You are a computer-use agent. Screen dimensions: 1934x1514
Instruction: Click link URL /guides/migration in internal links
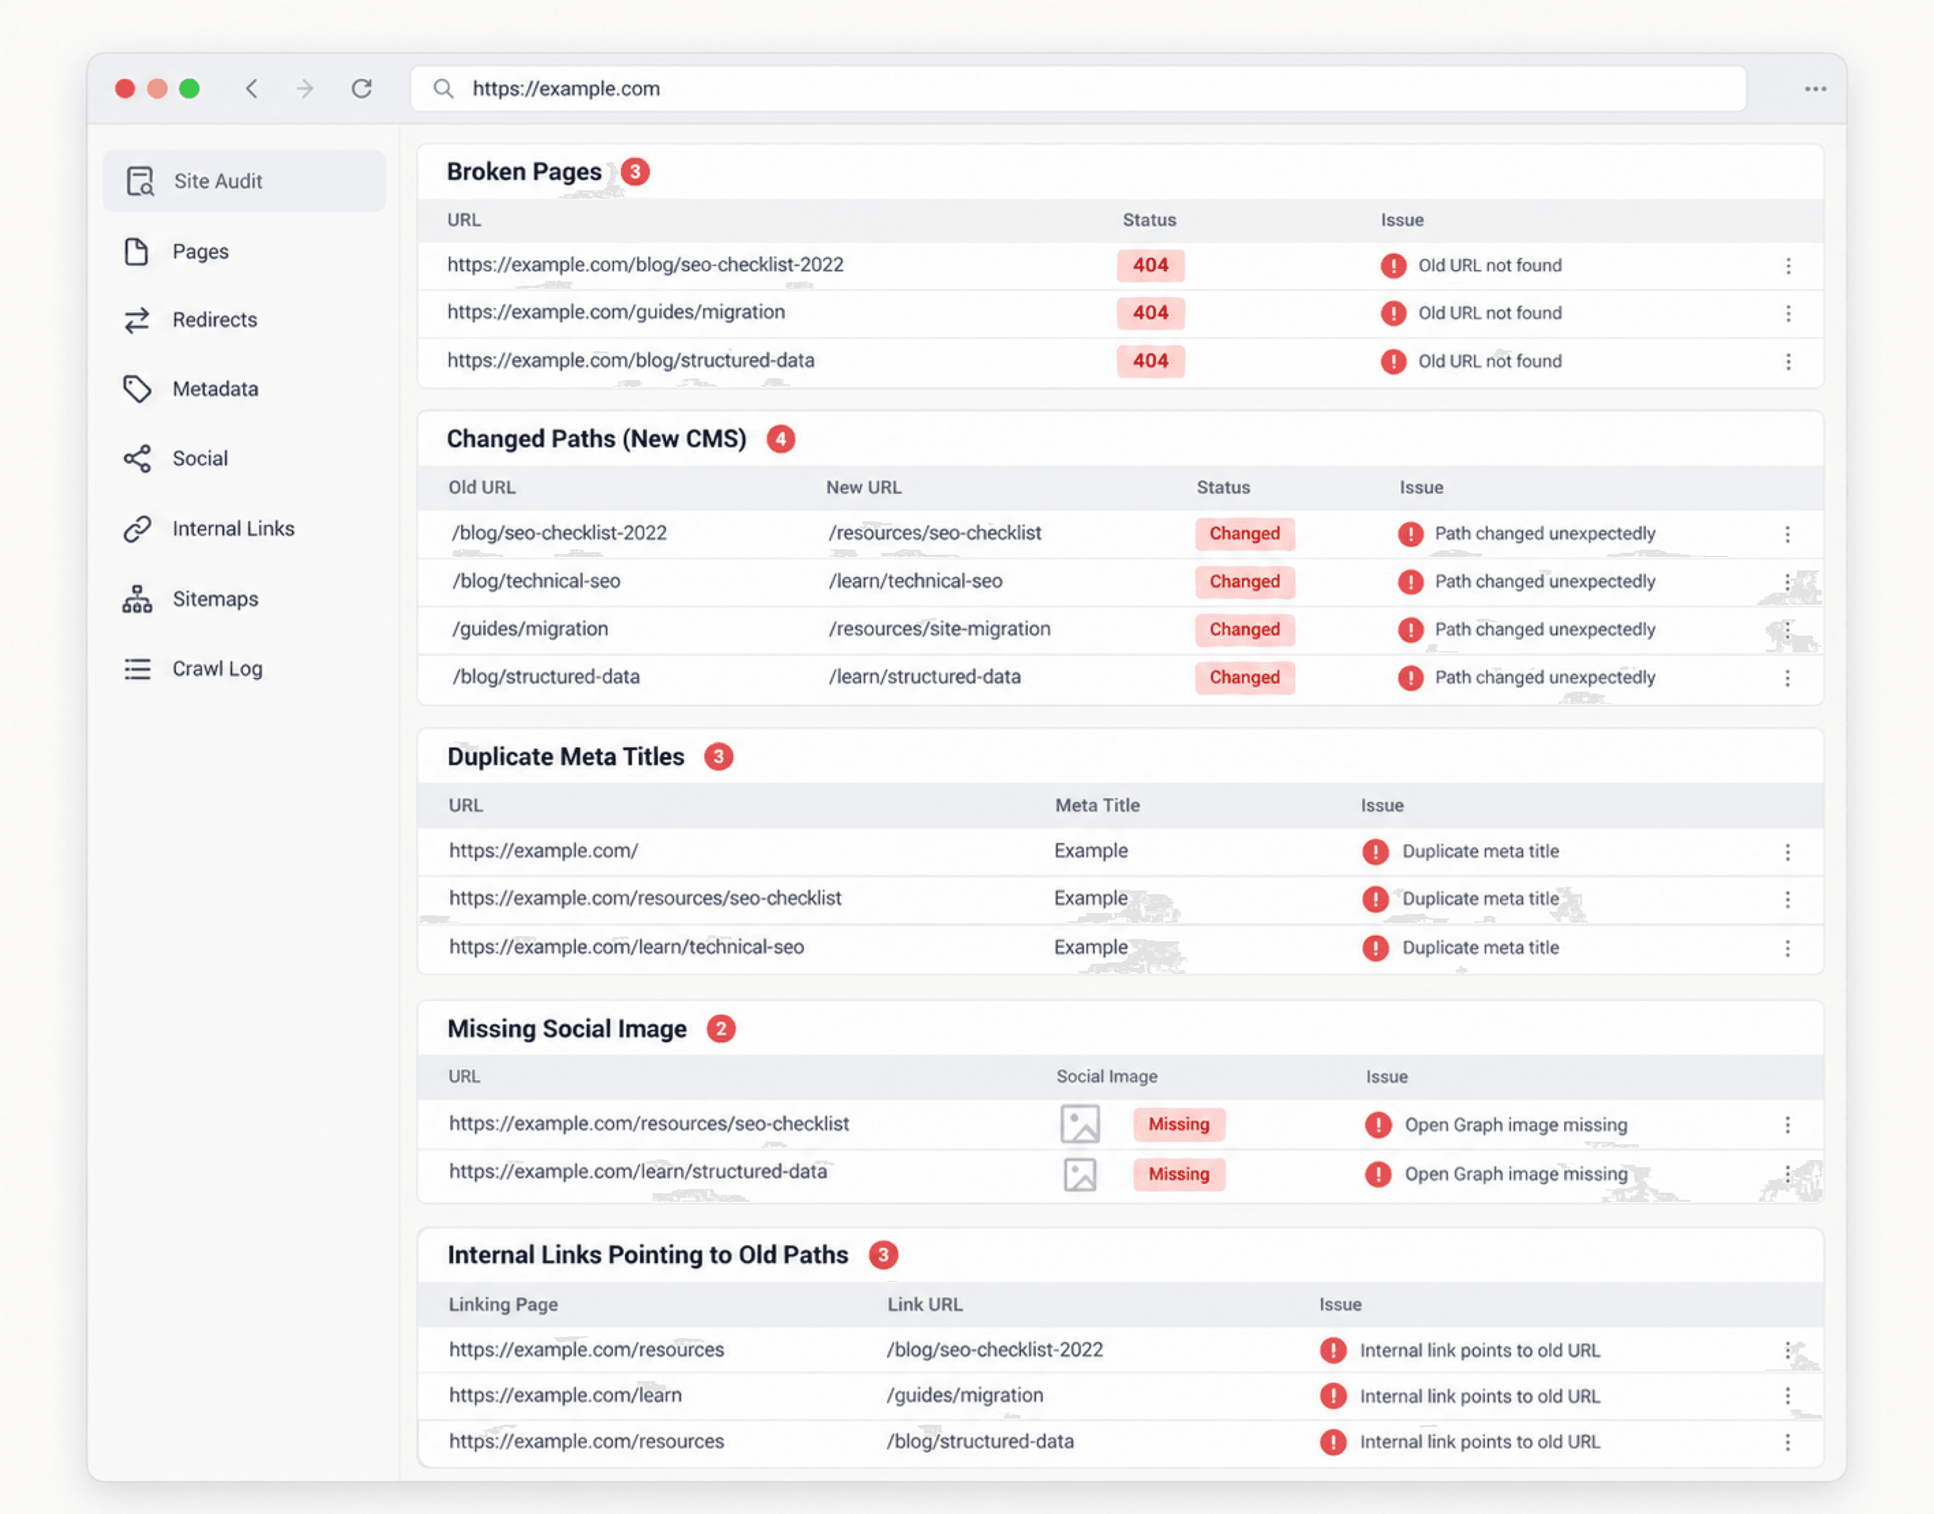pyautogui.click(x=965, y=1396)
